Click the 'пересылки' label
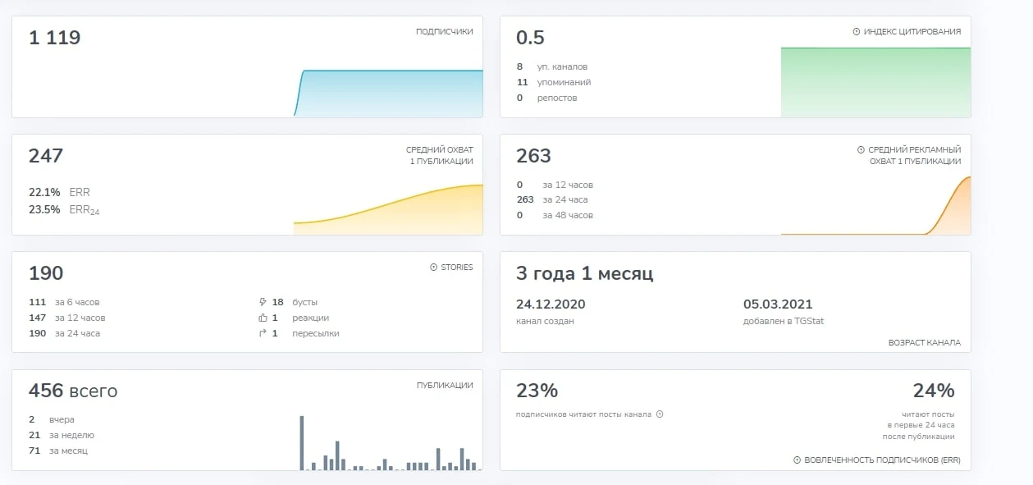 pyautogui.click(x=315, y=333)
